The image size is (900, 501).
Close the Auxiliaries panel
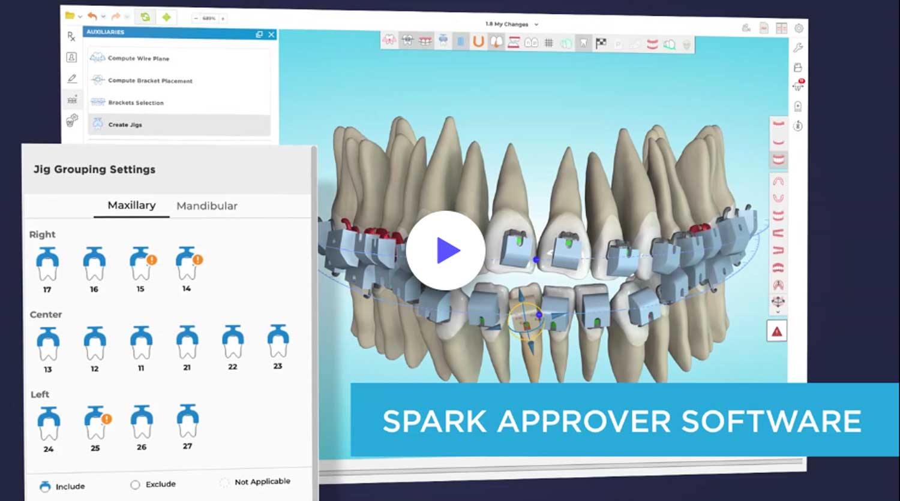pyautogui.click(x=271, y=35)
